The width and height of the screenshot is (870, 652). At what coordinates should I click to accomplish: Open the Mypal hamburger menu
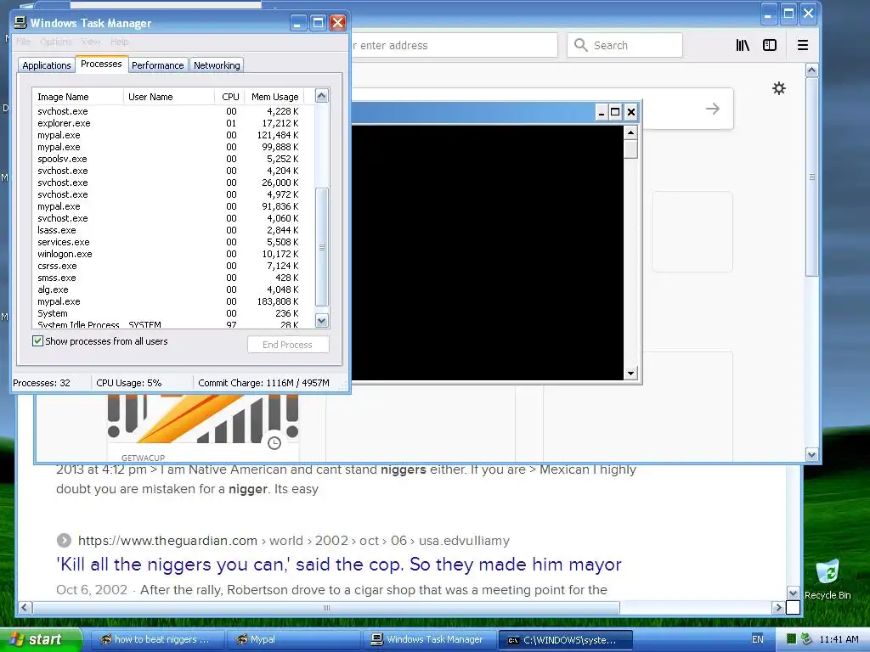[x=802, y=46]
